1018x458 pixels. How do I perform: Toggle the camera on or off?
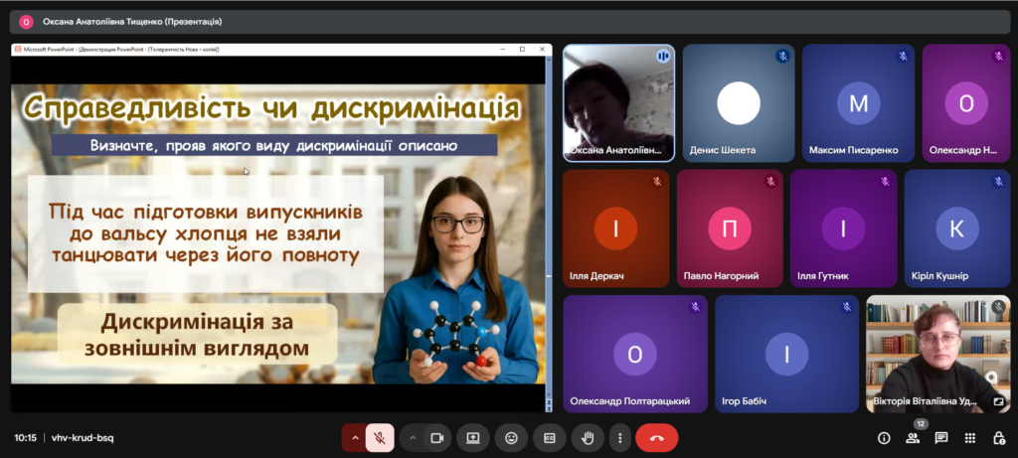click(x=436, y=437)
